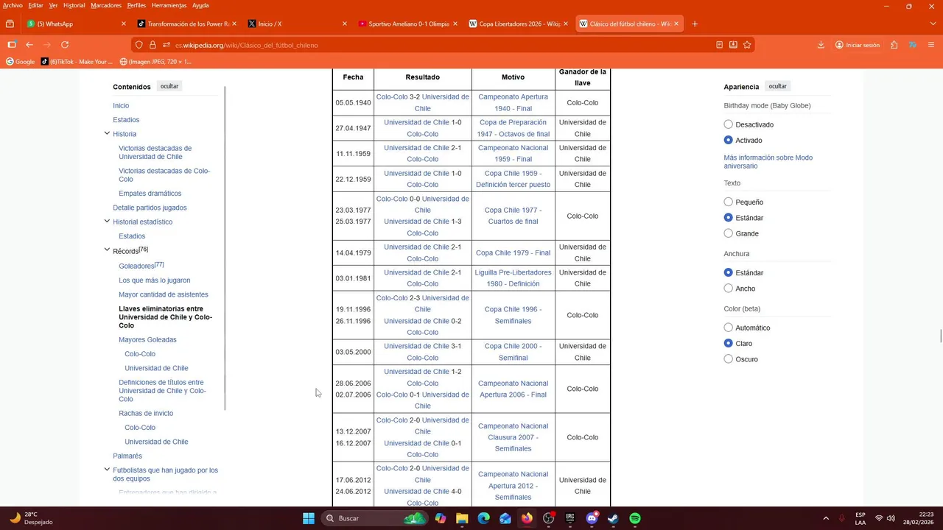Viewport: 943px width, 530px height.
Task: Open the extensions puzzle icon
Action: (894, 45)
